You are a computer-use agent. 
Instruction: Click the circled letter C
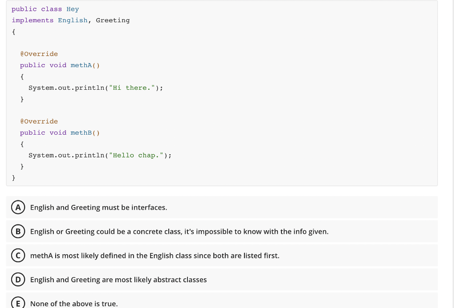click(x=18, y=255)
